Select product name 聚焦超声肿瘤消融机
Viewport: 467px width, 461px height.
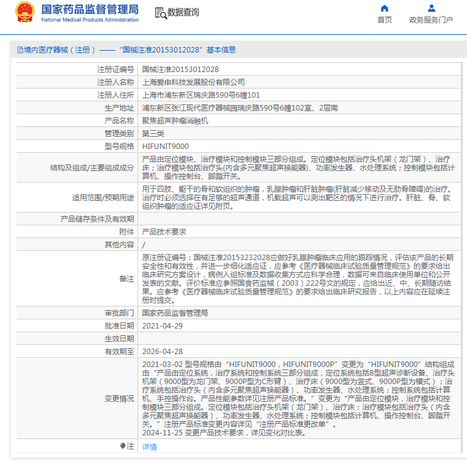pos(175,120)
